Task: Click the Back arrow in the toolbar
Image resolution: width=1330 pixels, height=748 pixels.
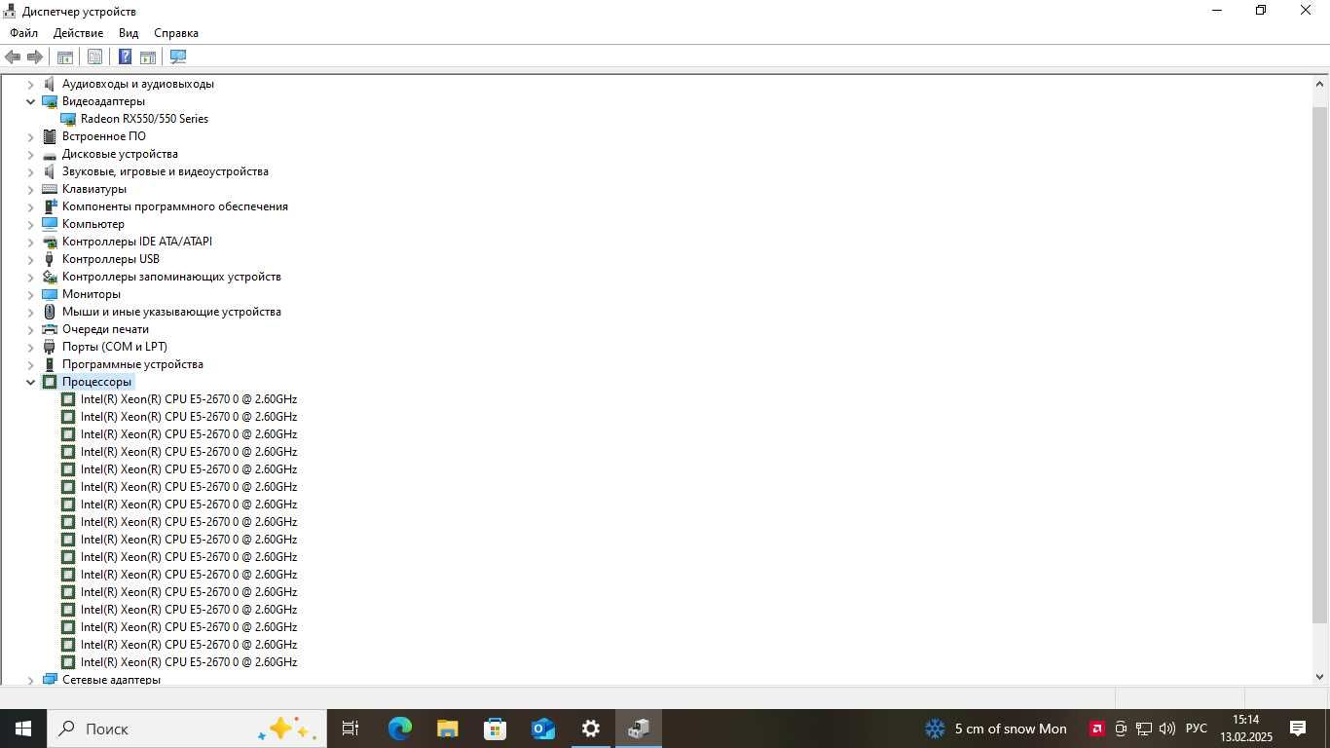Action: pyautogui.click(x=13, y=56)
